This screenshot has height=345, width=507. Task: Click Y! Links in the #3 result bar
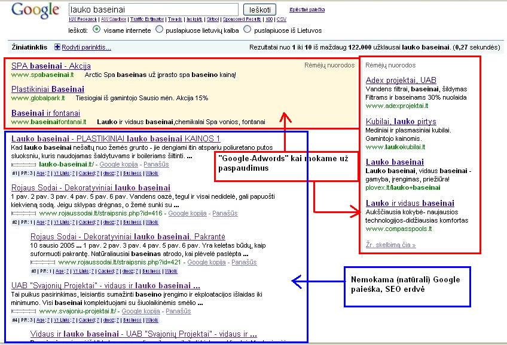[x=84, y=272]
